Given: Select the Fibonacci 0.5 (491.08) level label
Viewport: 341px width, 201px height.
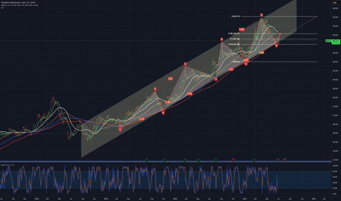Looking at the screenshot, I should point(235,39).
